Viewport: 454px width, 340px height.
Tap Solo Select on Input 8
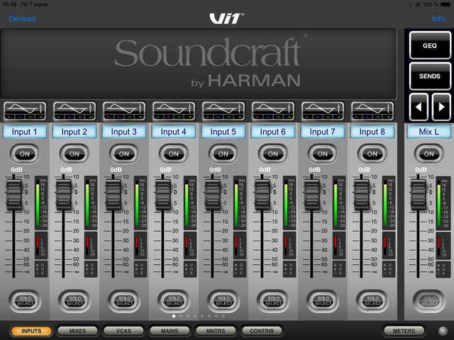click(372, 301)
